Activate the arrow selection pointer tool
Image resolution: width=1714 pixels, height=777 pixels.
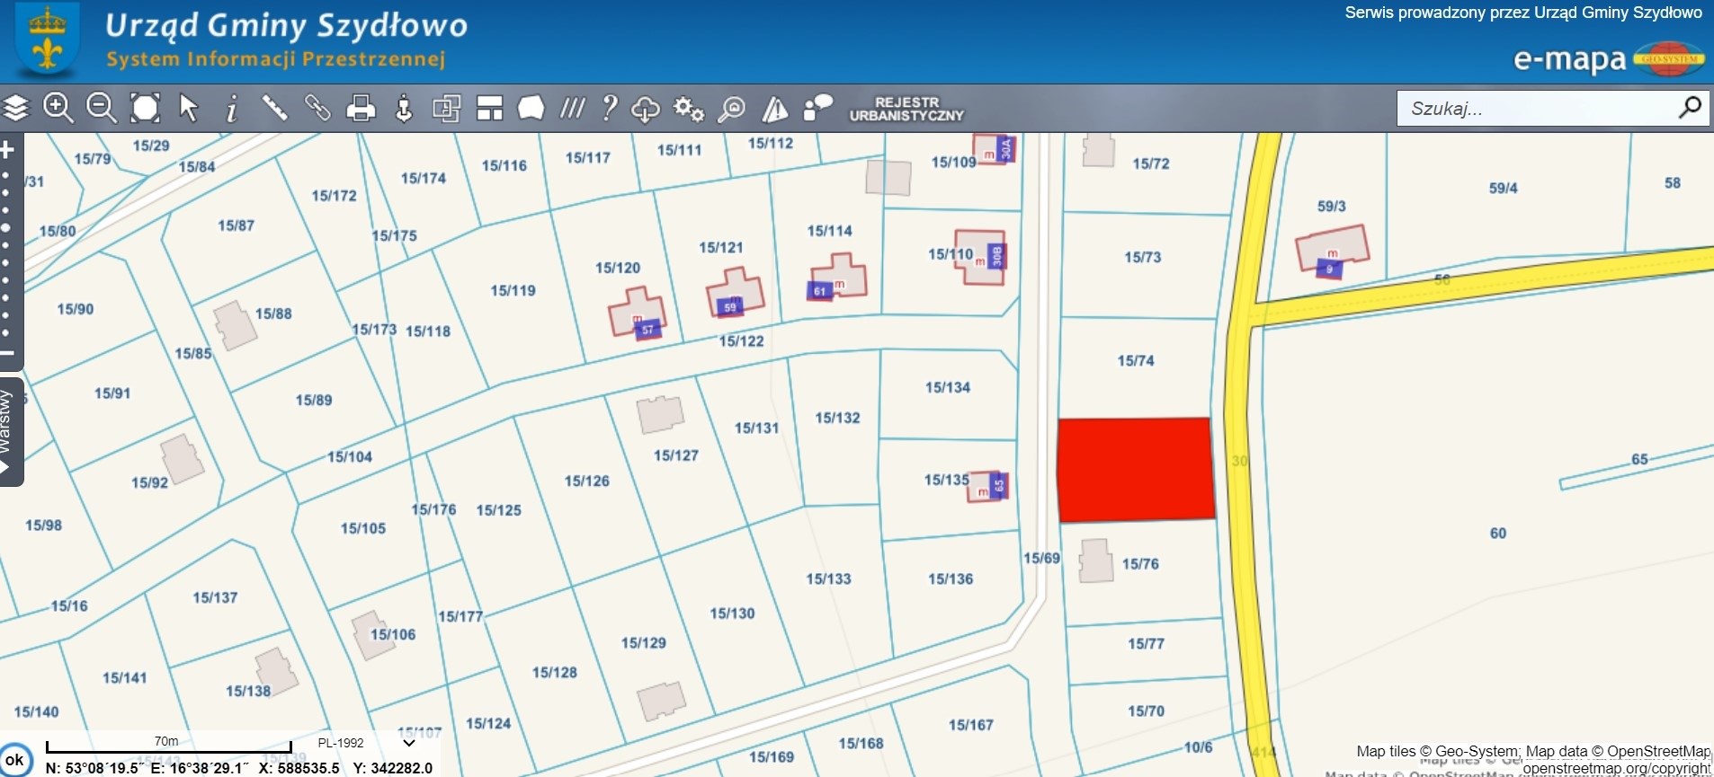188,109
